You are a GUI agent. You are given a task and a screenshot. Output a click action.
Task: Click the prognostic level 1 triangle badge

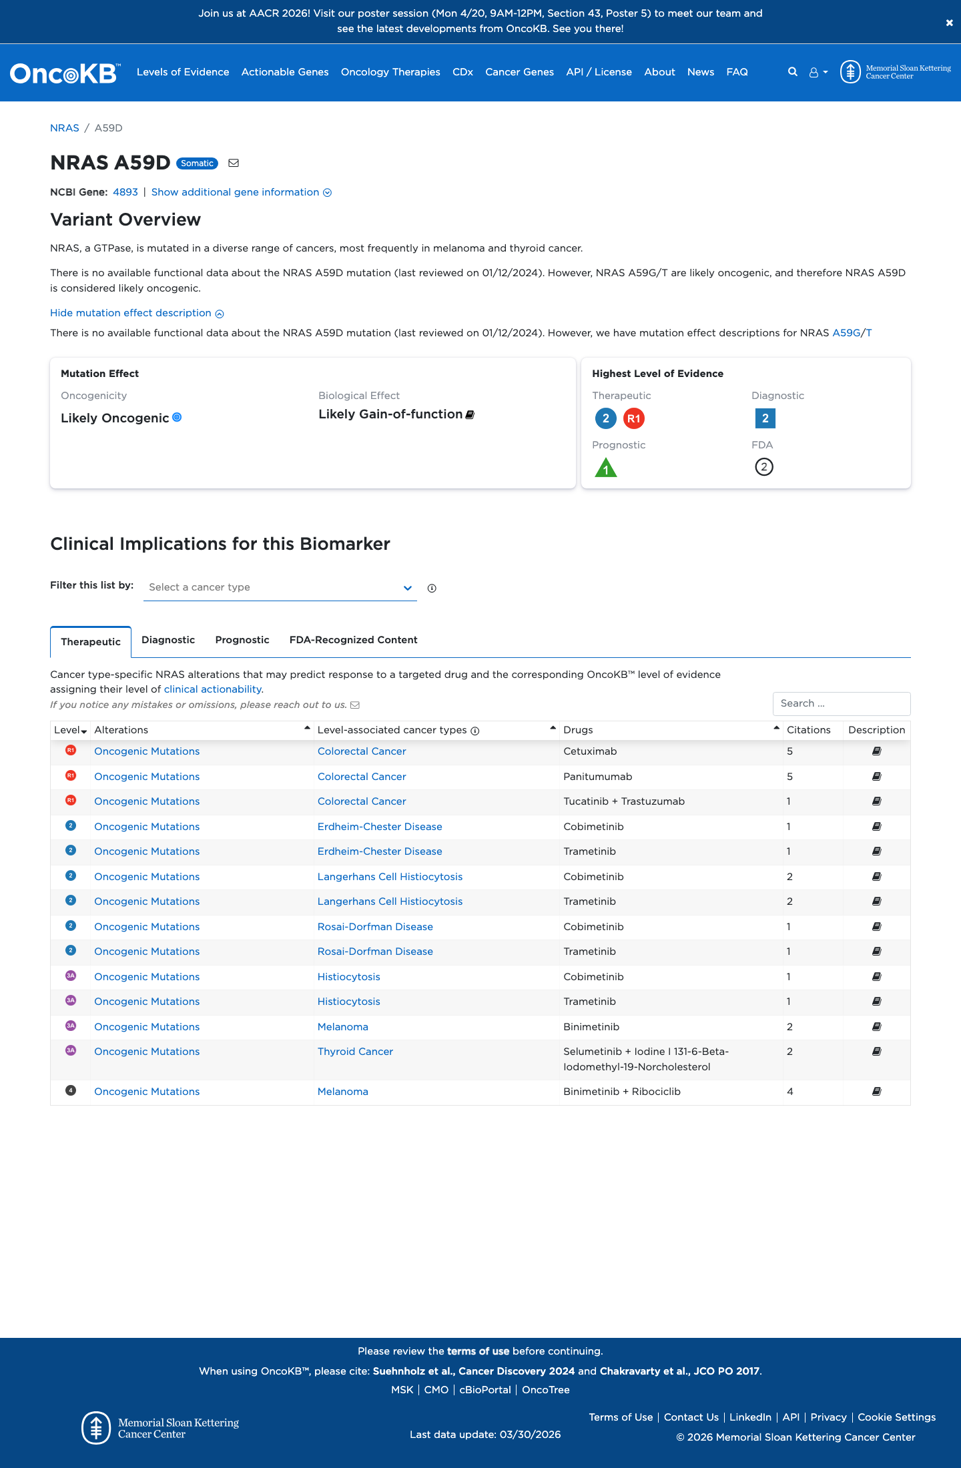tap(606, 468)
